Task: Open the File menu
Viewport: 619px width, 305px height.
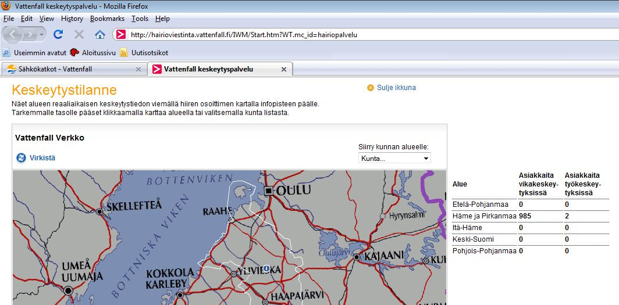Action: tap(8, 19)
